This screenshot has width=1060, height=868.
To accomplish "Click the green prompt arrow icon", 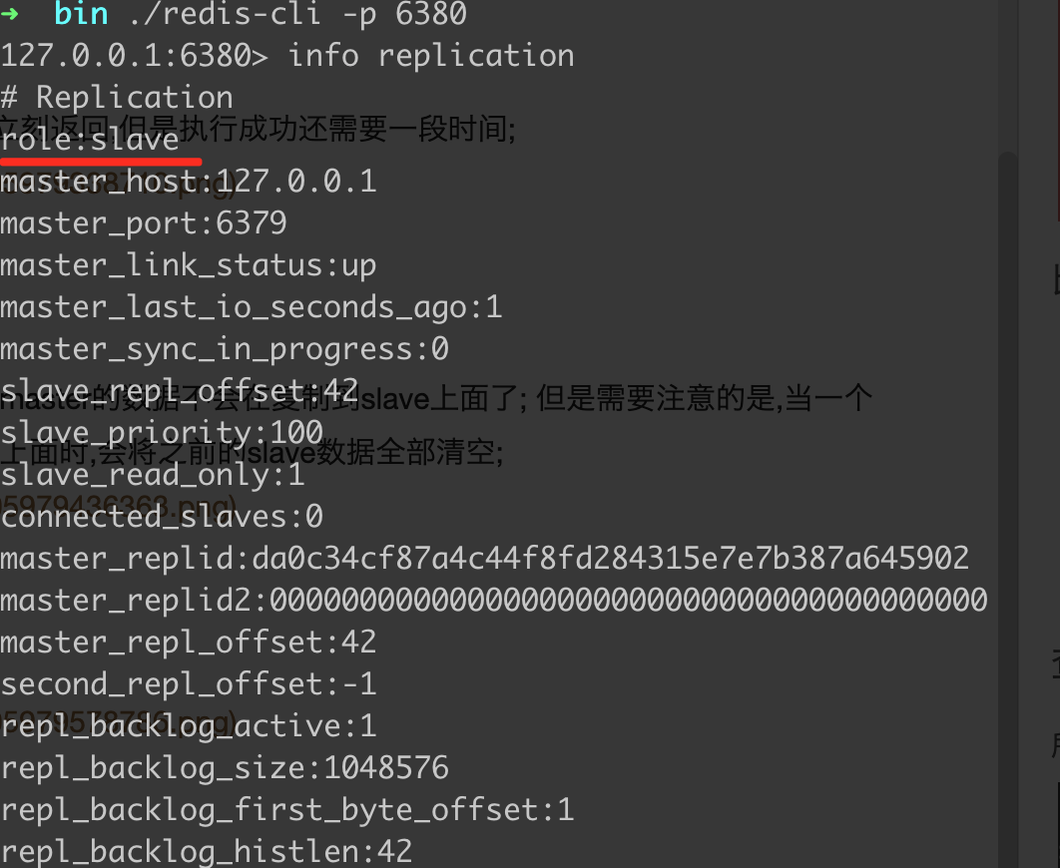I will 9,14.
